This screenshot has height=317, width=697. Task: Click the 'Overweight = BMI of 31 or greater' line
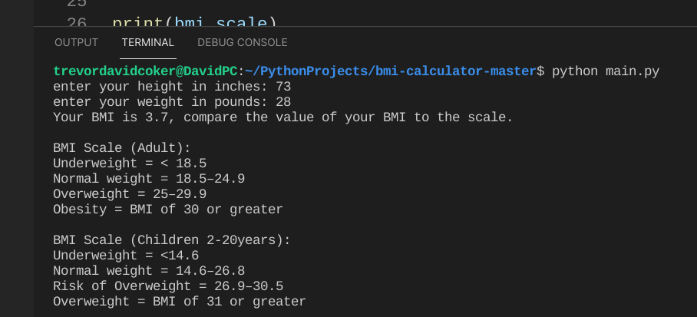(x=180, y=301)
